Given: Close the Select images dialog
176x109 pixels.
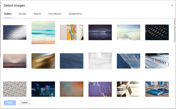Looking at the screenshot, I should coord(172,5).
